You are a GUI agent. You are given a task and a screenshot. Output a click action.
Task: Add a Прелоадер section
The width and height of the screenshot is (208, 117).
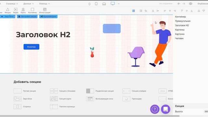[x=132, y=99]
